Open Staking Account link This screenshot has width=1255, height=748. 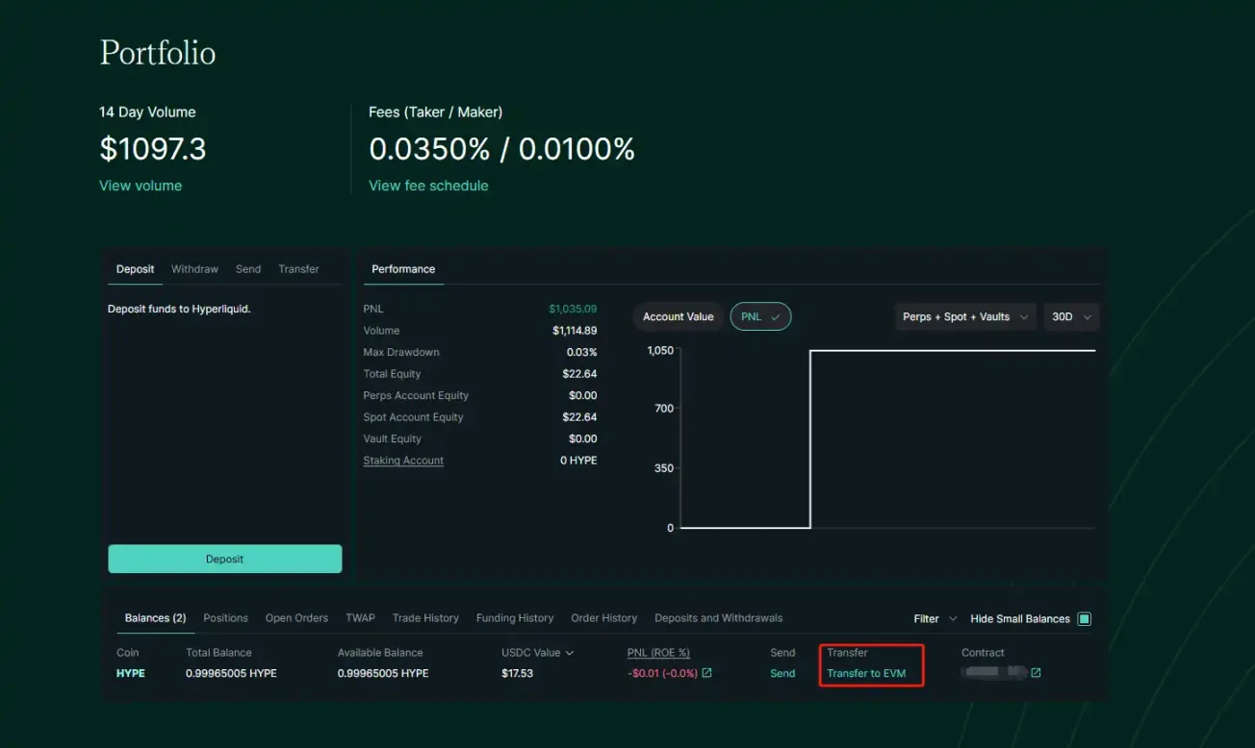point(403,461)
